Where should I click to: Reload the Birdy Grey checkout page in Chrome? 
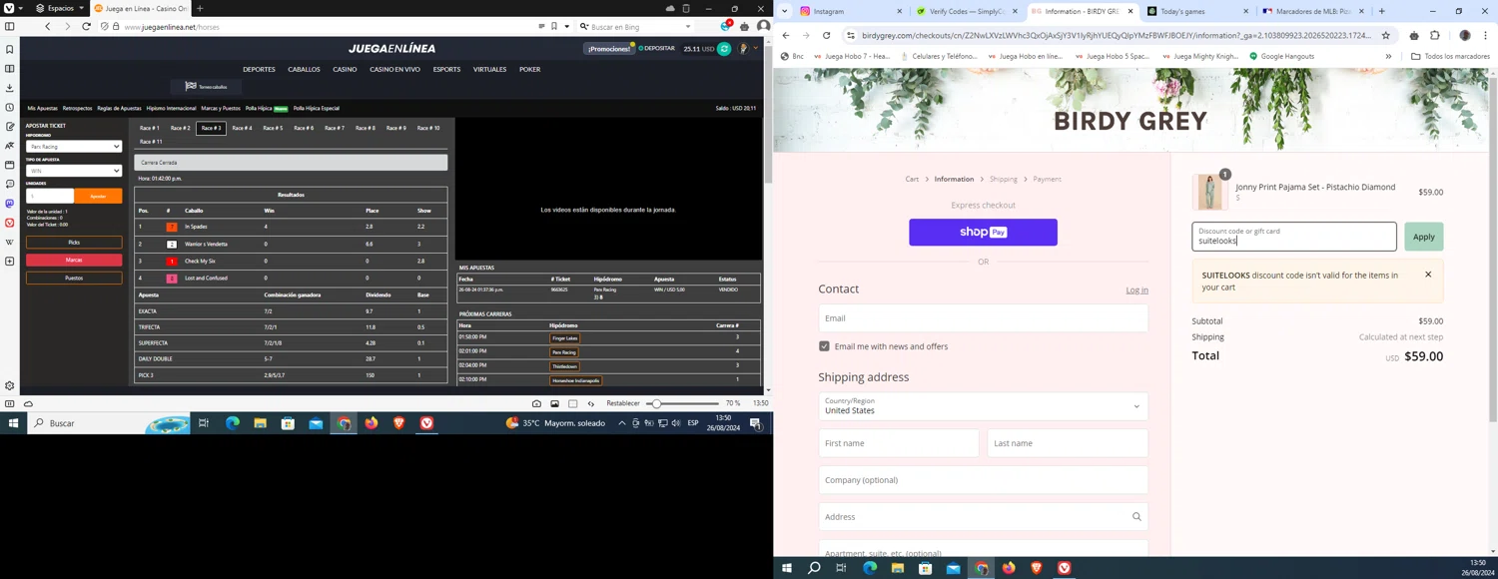click(826, 36)
